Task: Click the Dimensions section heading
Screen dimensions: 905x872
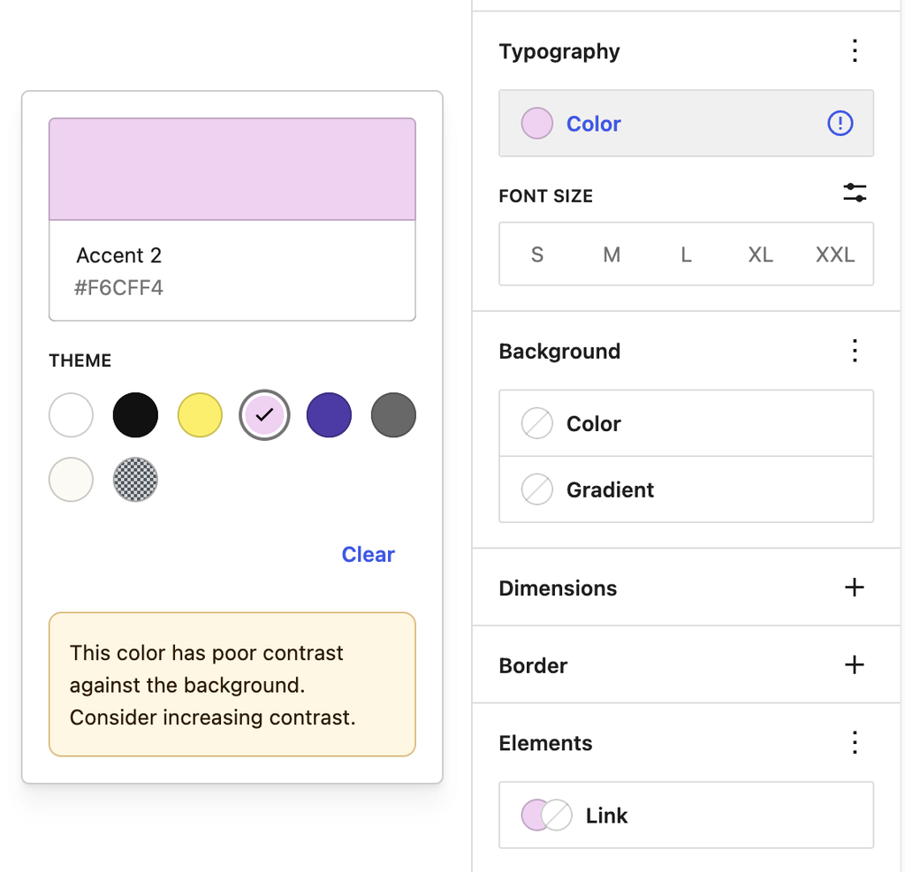Action: (559, 588)
